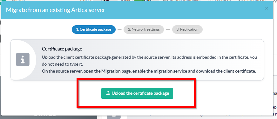Select the 1. Certificate package step
Screen dimensions: 277x119
tap(94, 29)
